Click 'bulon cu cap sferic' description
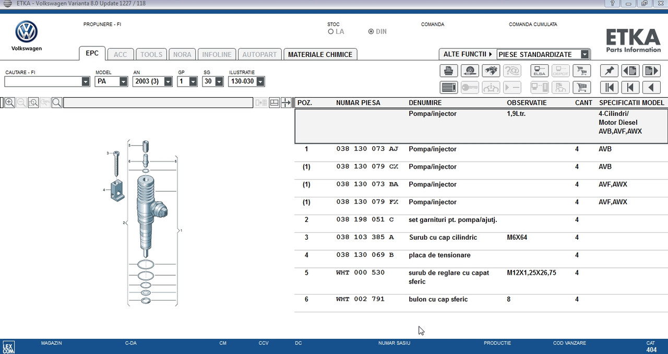 [438, 300]
